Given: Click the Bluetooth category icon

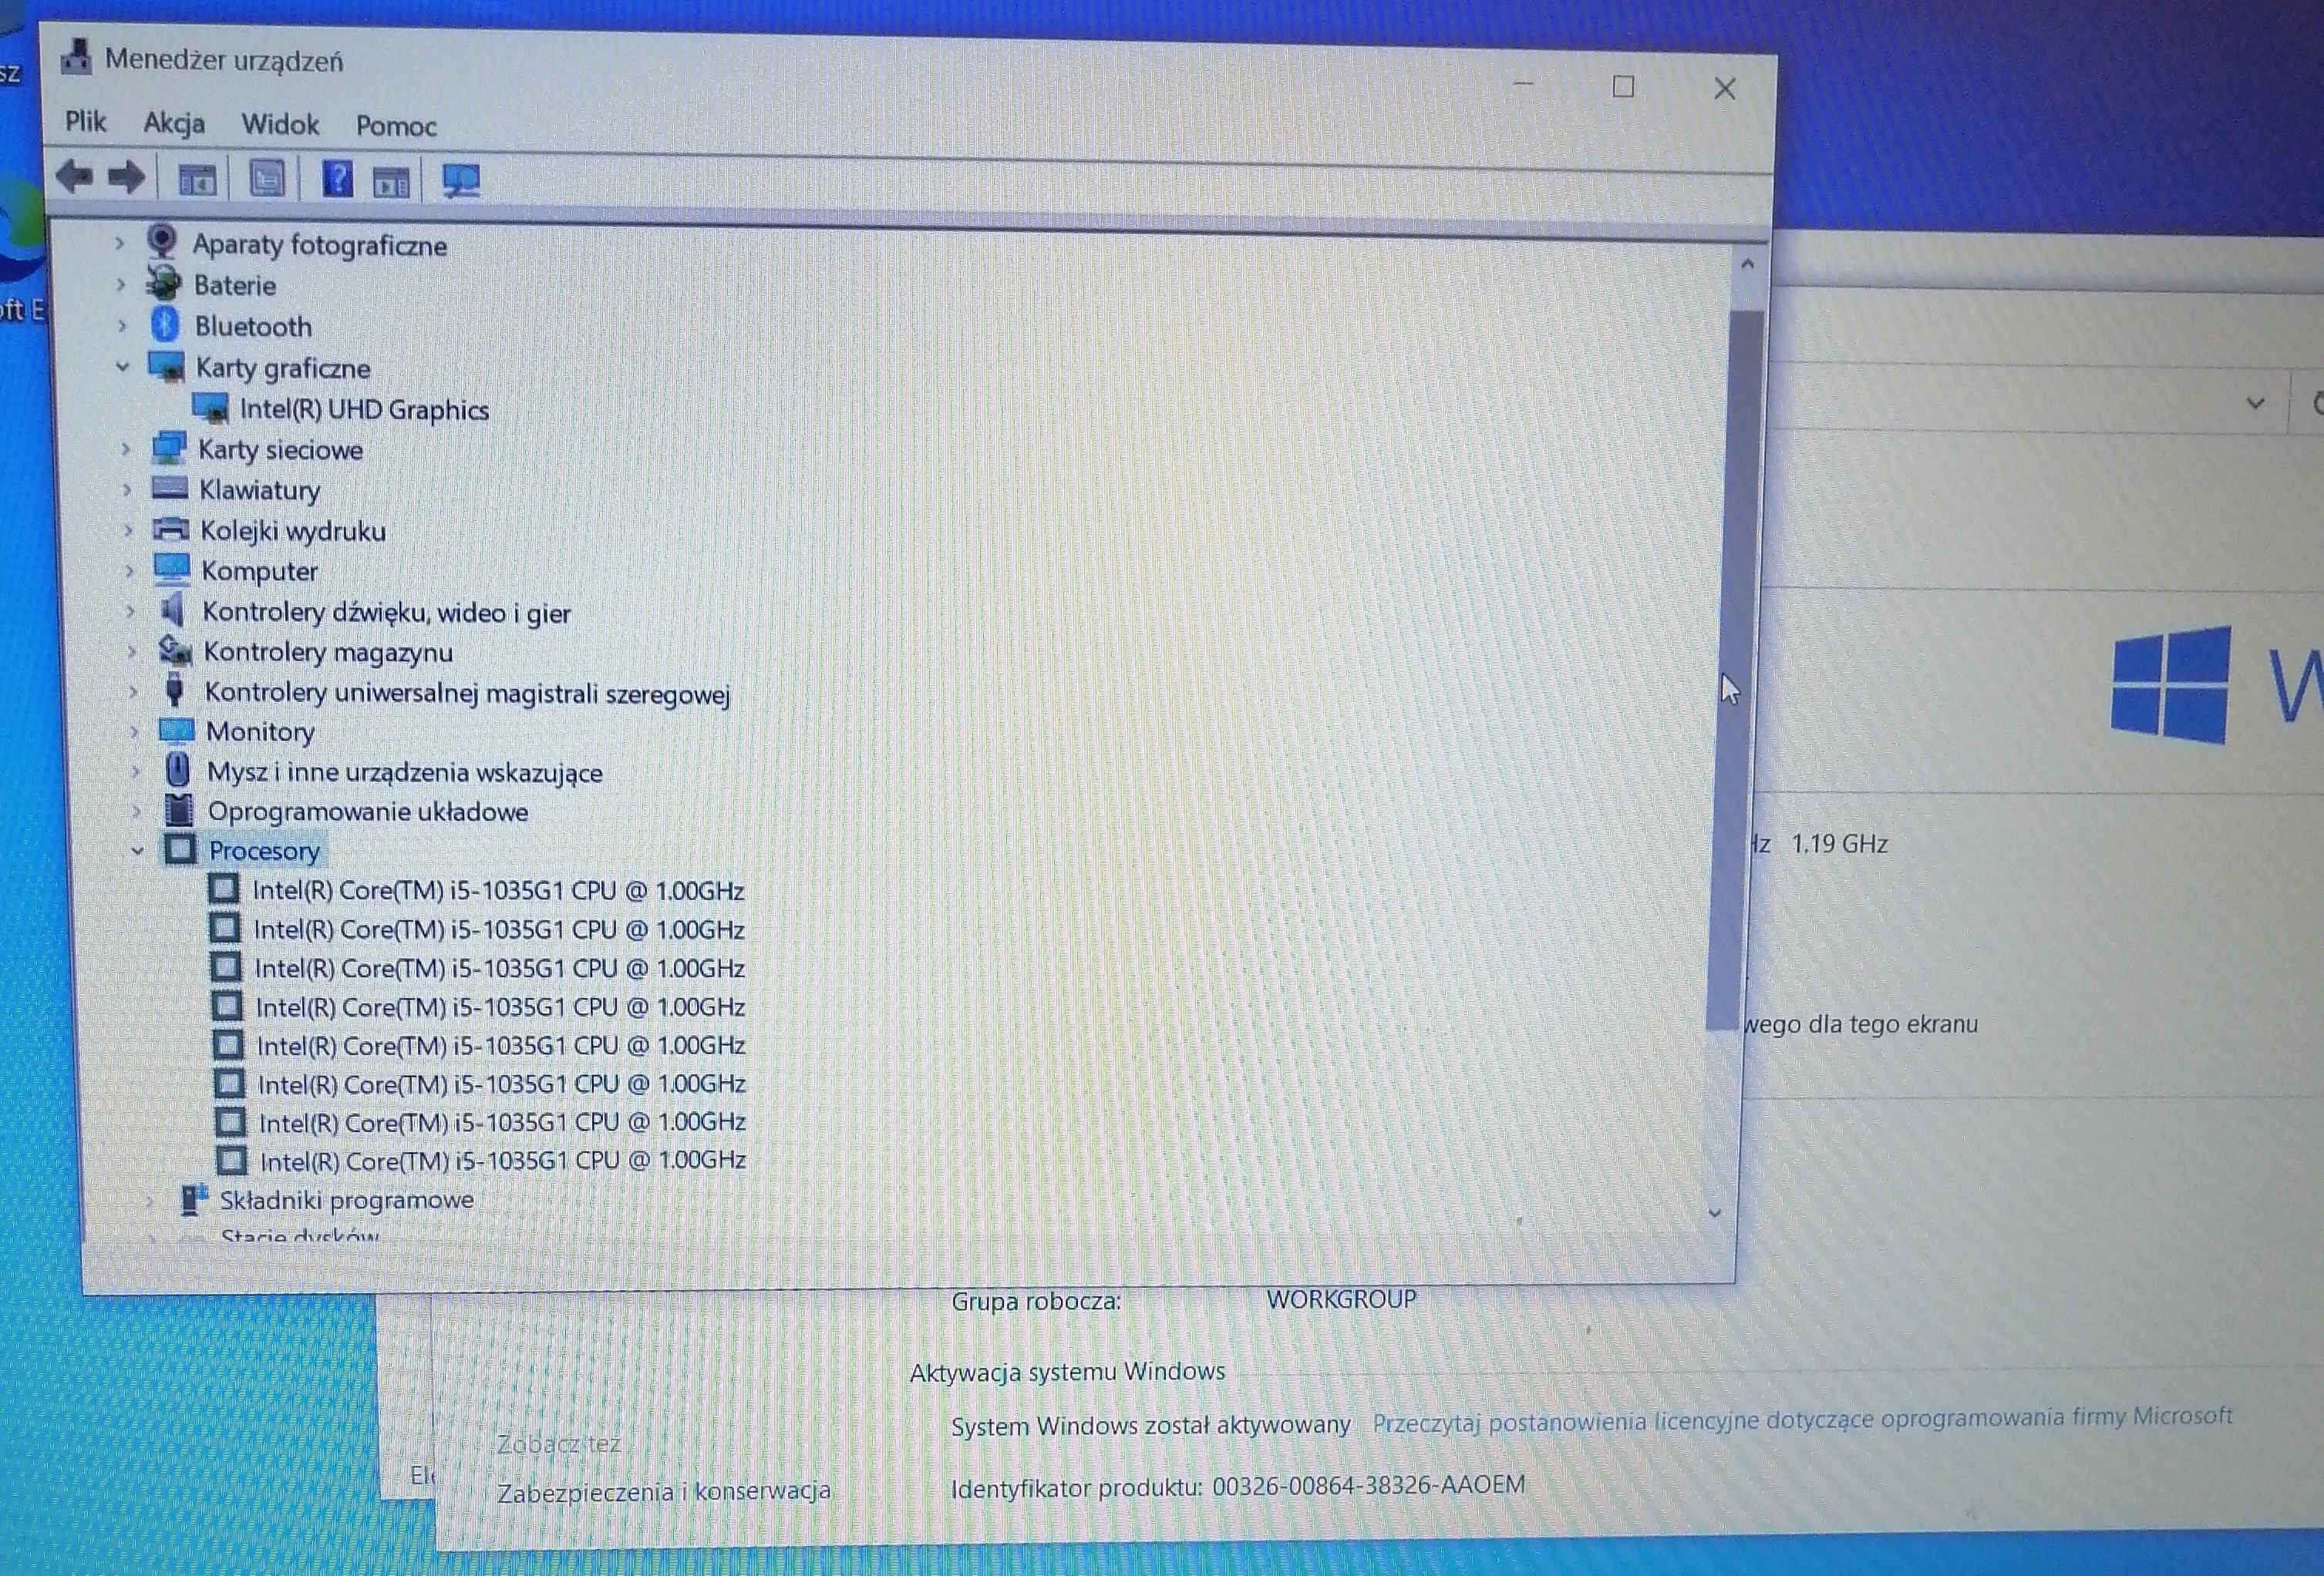Looking at the screenshot, I should pyautogui.click(x=165, y=324).
